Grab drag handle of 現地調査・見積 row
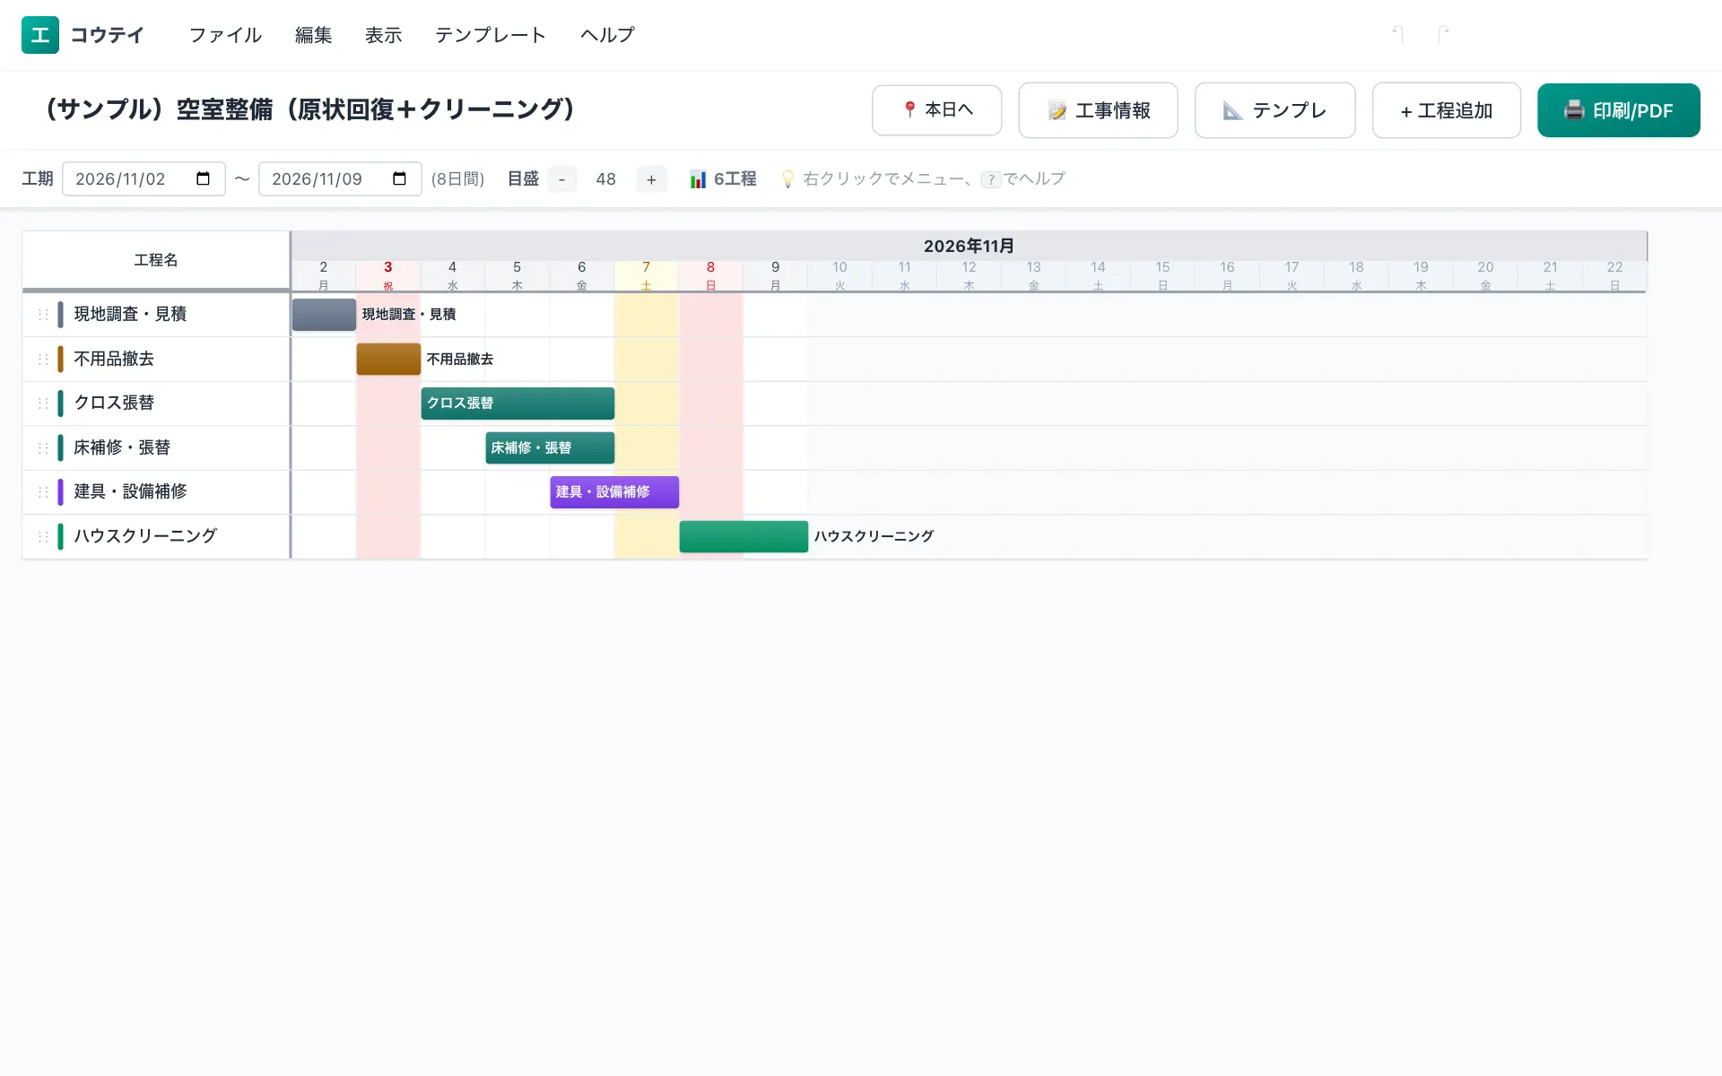Screen dimensions: 1722x1076 point(43,315)
